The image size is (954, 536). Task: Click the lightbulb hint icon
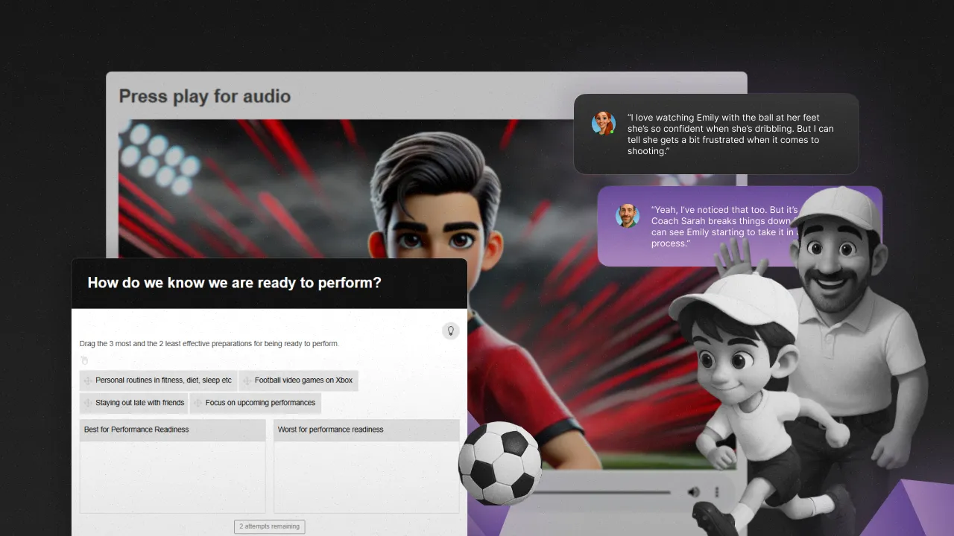tap(451, 331)
